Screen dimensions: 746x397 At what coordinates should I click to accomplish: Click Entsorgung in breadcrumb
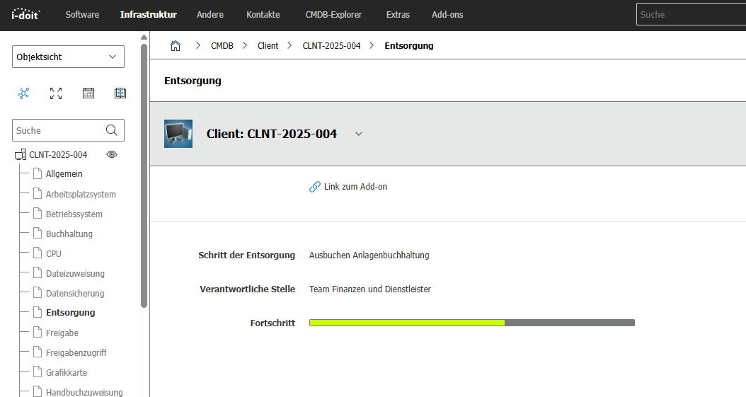coord(409,45)
